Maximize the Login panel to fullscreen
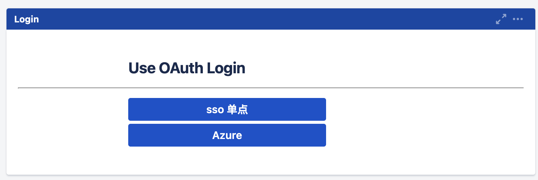The width and height of the screenshot is (538, 180). click(501, 19)
